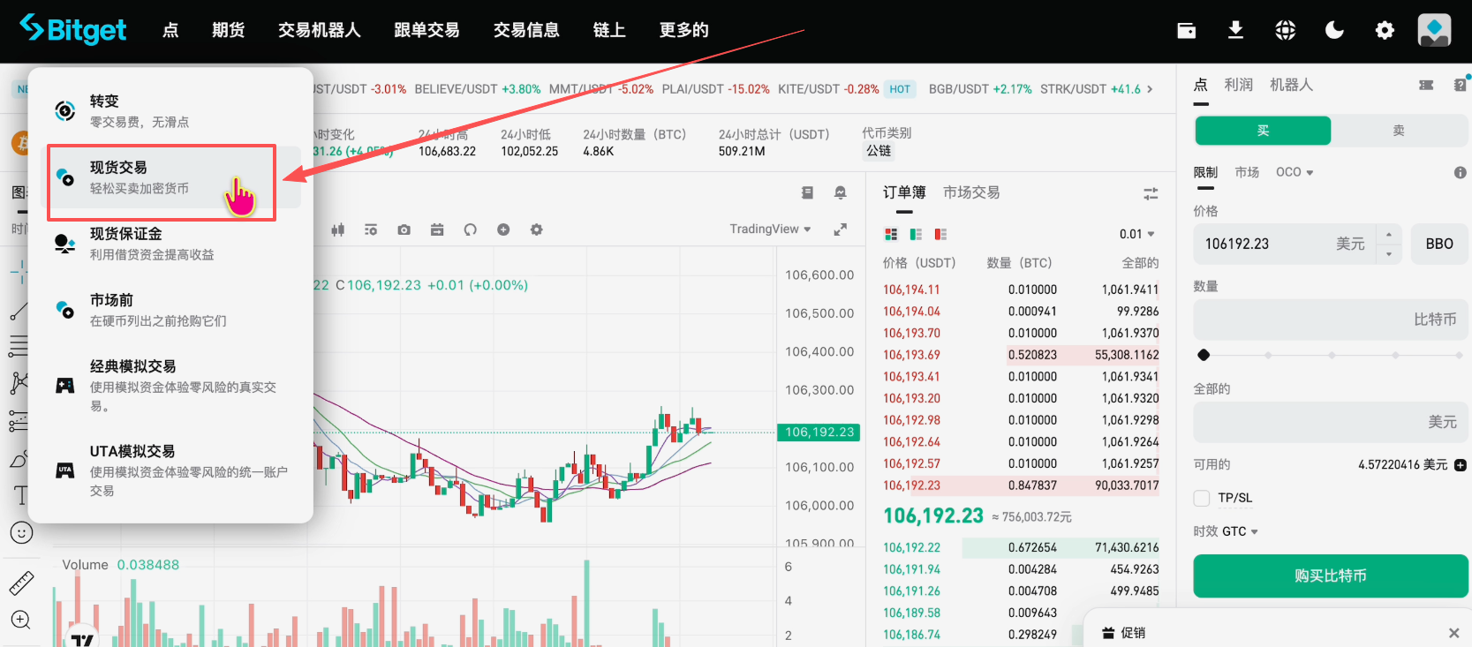Open order book layout settings icon
This screenshot has height=647, width=1472.
coord(1150,193)
